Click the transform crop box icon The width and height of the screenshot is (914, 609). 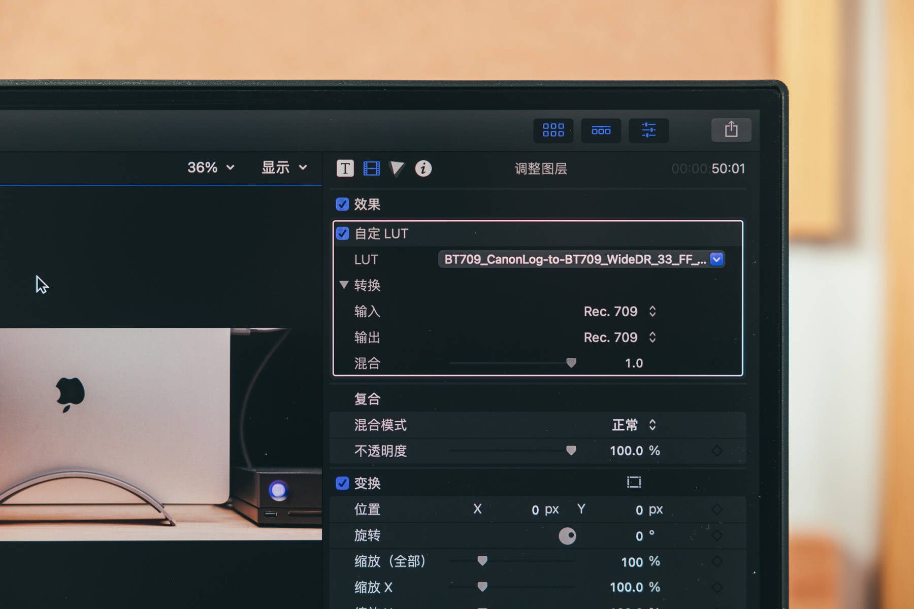pos(634,482)
